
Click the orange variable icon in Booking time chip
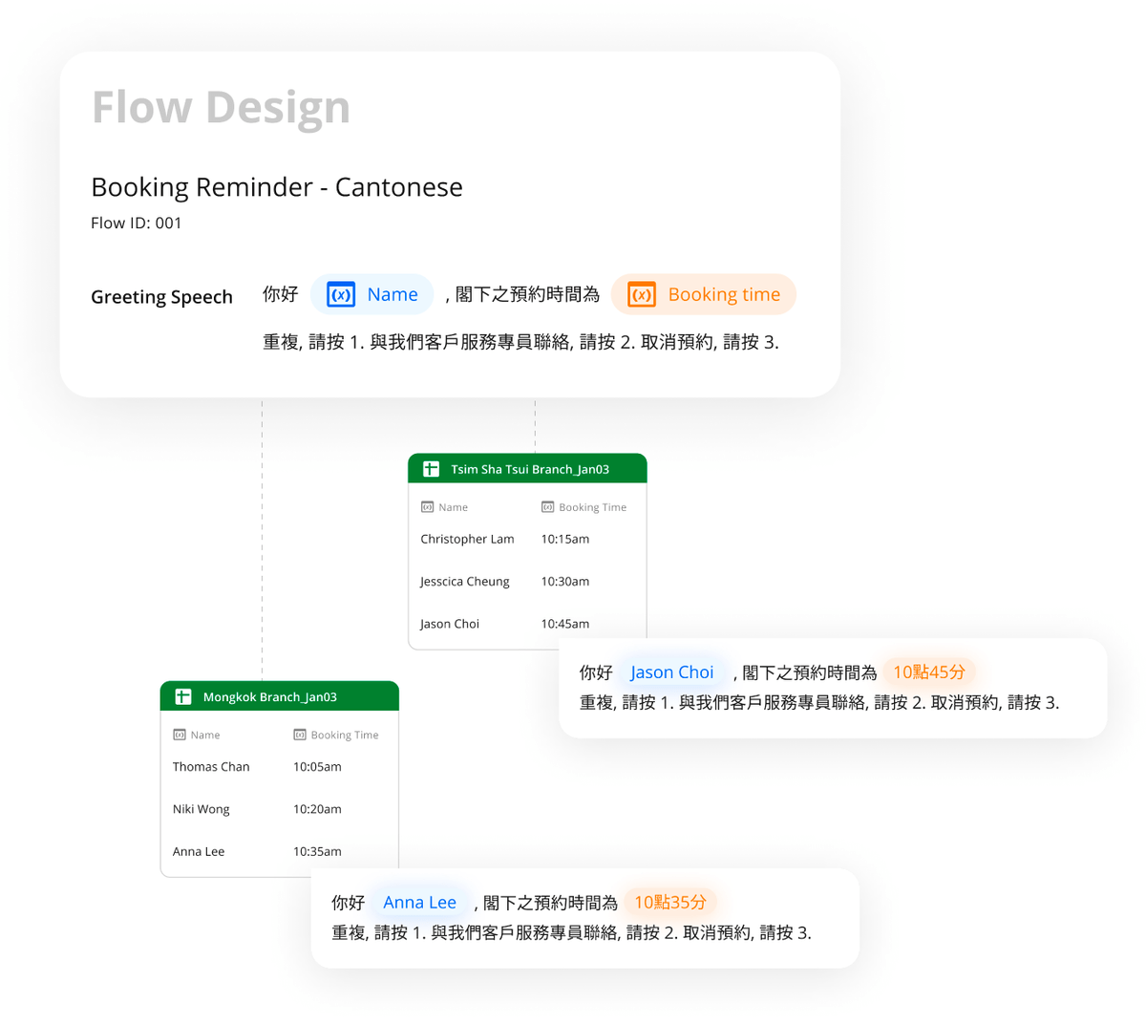[x=642, y=294]
